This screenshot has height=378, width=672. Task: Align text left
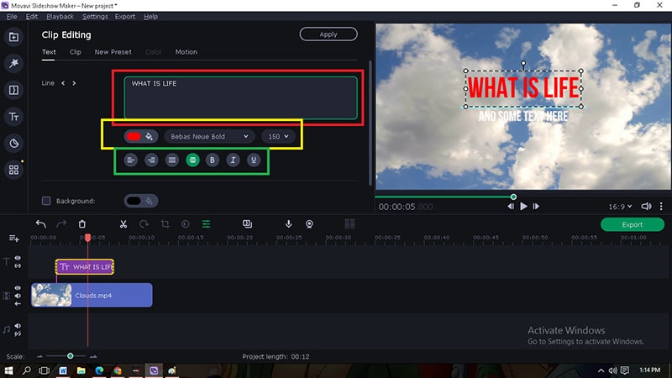(131, 160)
